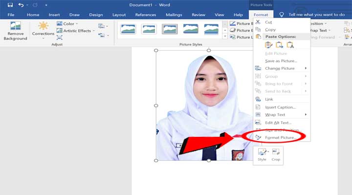This screenshot has width=352, height=195.
Task: Open the Color dropdown in the Adjust group
Action: [67, 23]
